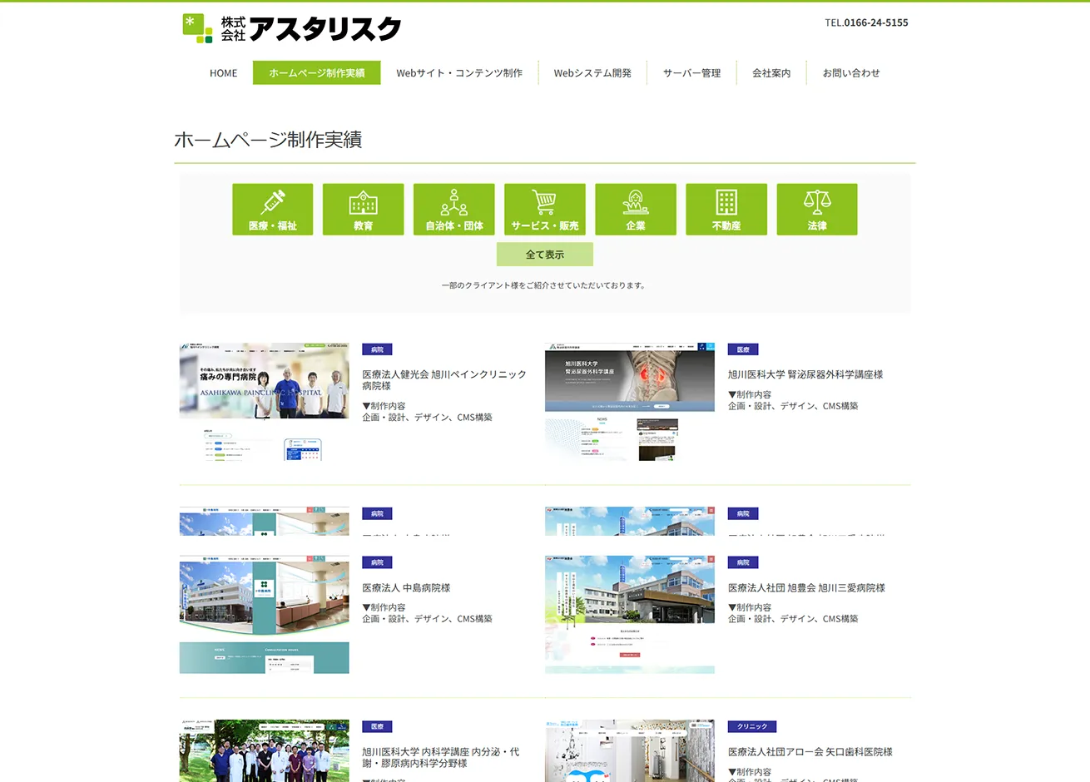Click the 不動産 building icon
Screen dimensions: 1090x782
(726, 210)
